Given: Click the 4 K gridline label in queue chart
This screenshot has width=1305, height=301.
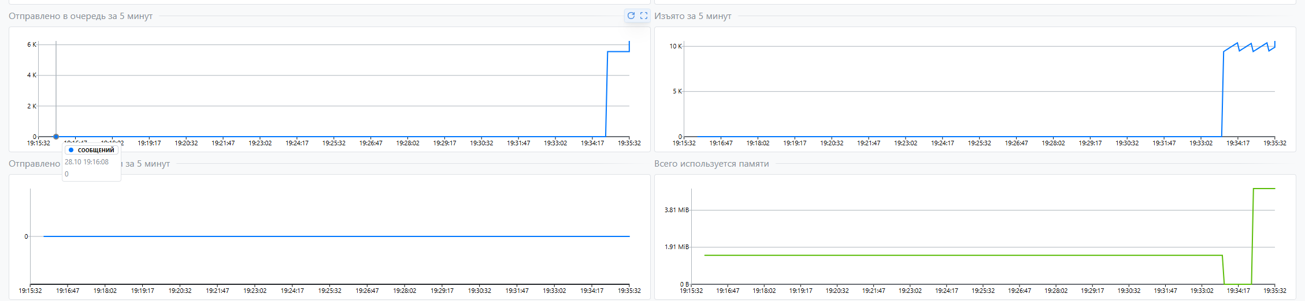Looking at the screenshot, I should coord(31,75).
